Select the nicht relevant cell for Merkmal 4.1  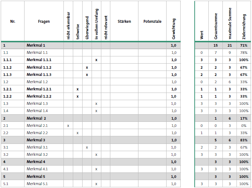[x=106, y=169]
